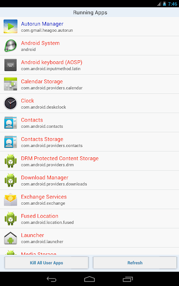The width and height of the screenshot is (179, 286).
Task: Refresh the running apps list
Action: [135, 263]
